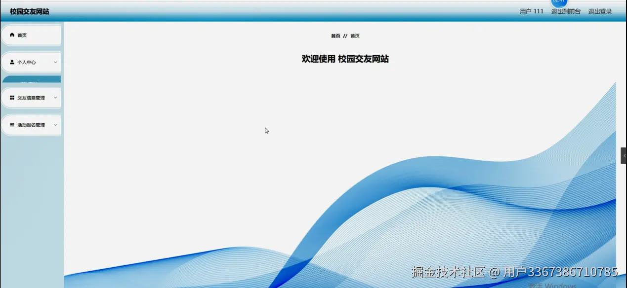Viewport: 627px width, 288px height.
Task: Click the 退出登录 logout button
Action: (x=599, y=11)
